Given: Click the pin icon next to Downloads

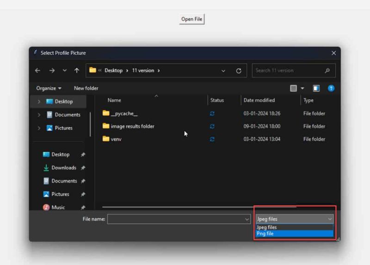Looking at the screenshot, I should [x=83, y=168].
